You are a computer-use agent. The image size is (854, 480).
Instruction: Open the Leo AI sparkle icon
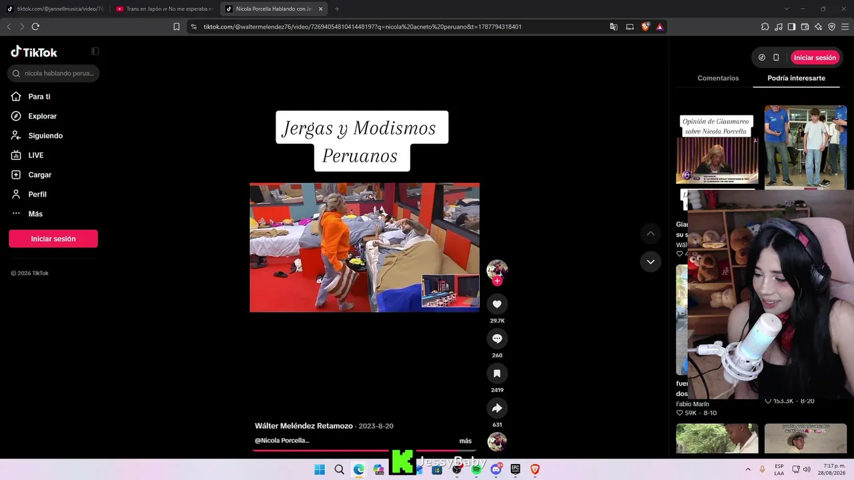(819, 27)
